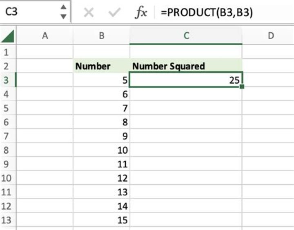Click the Number Squared header cell
The height and width of the screenshot is (230, 294).
point(186,66)
